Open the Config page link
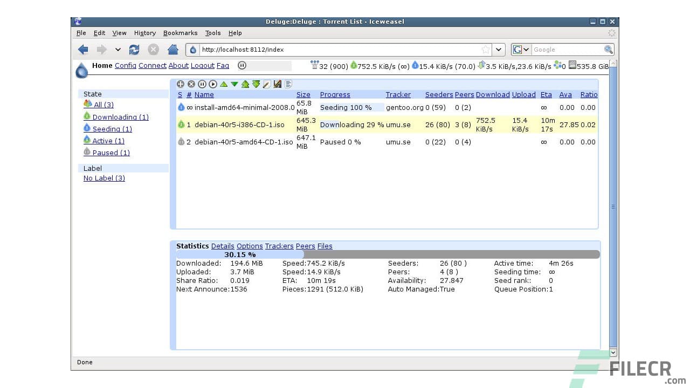Viewport: 690px width, 388px height. [126, 65]
